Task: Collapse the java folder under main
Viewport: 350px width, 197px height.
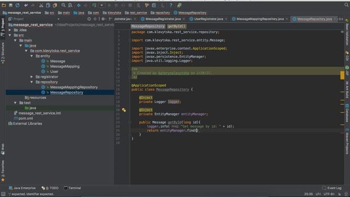Action: [21, 45]
